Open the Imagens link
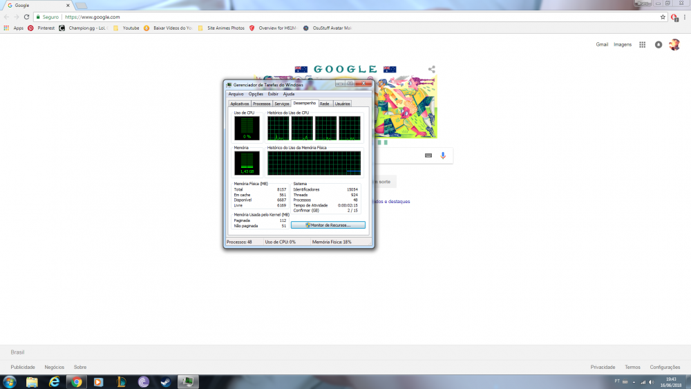 click(623, 44)
